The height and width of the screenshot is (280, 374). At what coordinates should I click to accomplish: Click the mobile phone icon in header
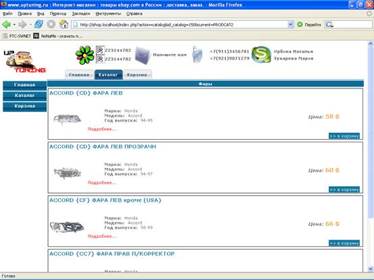pos(197,55)
